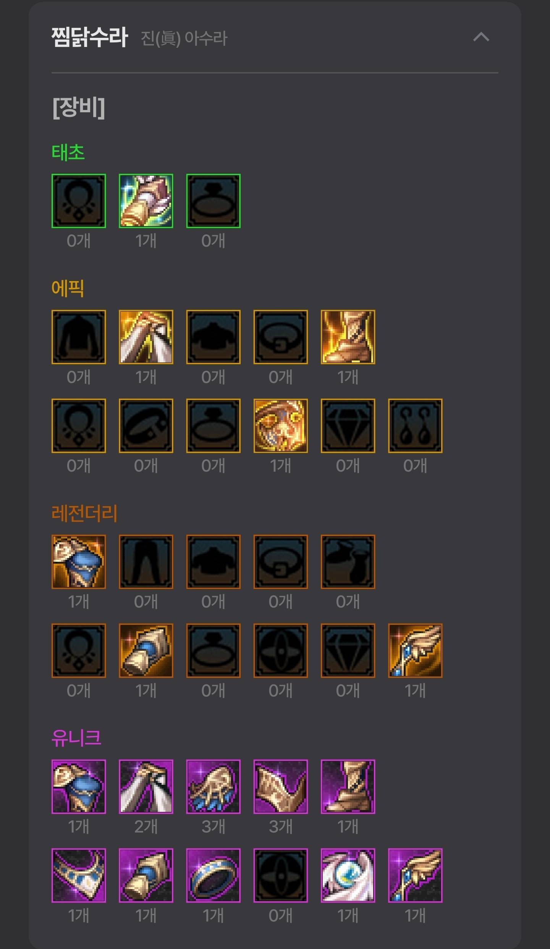Select the 레전더리 winged earring icon
The image size is (550, 949).
coord(415,651)
